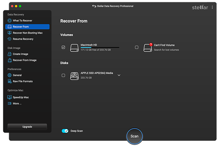Viewport: 218px width, 149px height.
Task: Click the Resume Recovery sidebar icon
Action: point(10,39)
